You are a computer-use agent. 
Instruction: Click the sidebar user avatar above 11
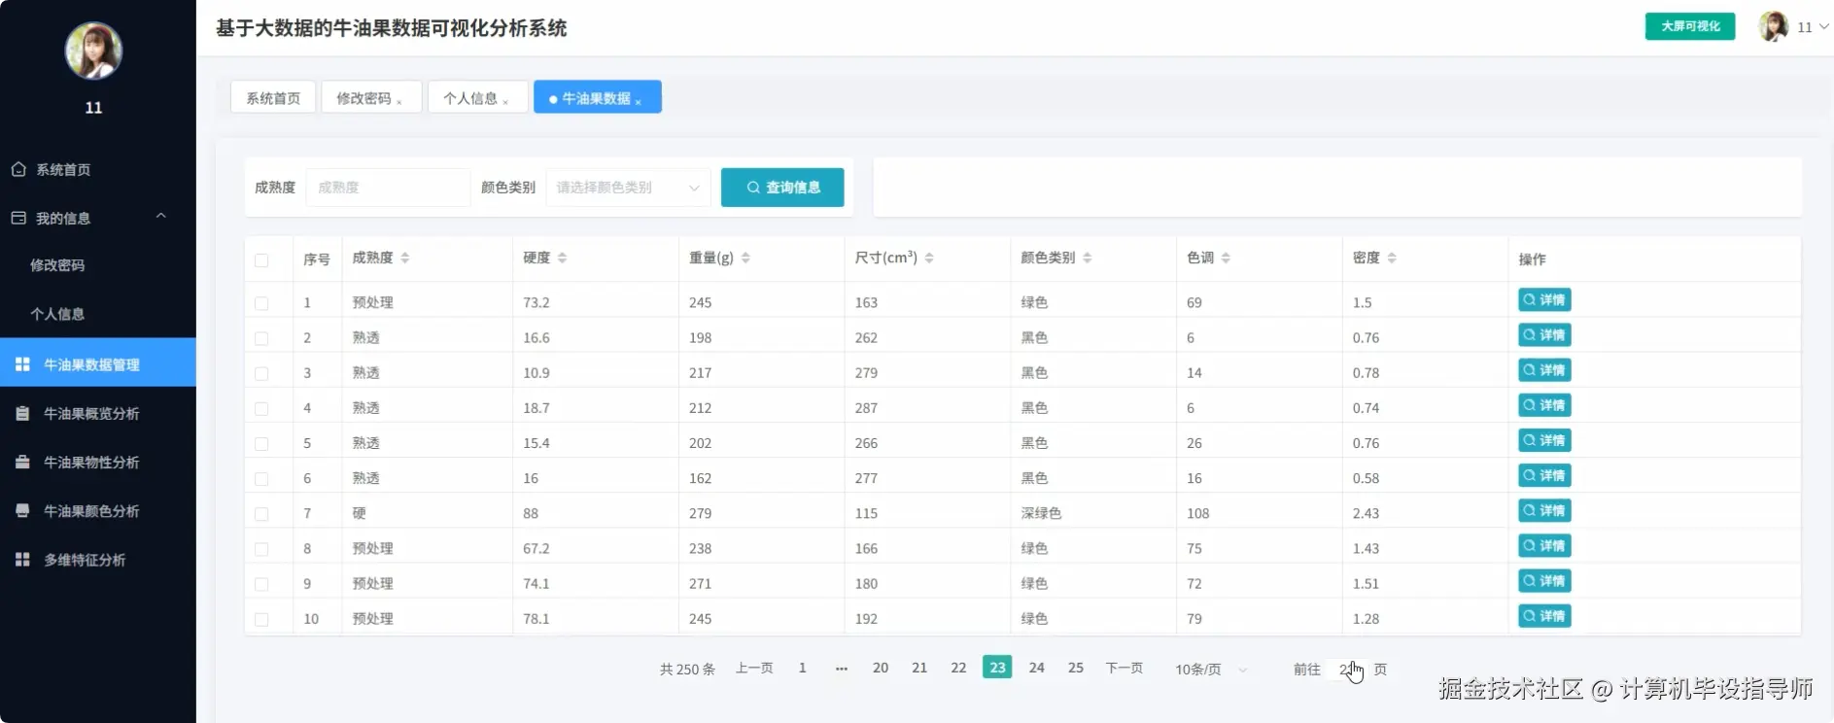point(93,51)
